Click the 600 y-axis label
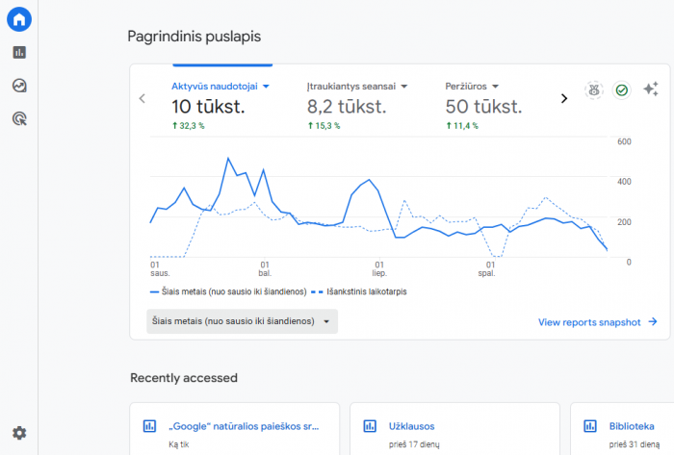The height and width of the screenshot is (455, 674). (624, 141)
